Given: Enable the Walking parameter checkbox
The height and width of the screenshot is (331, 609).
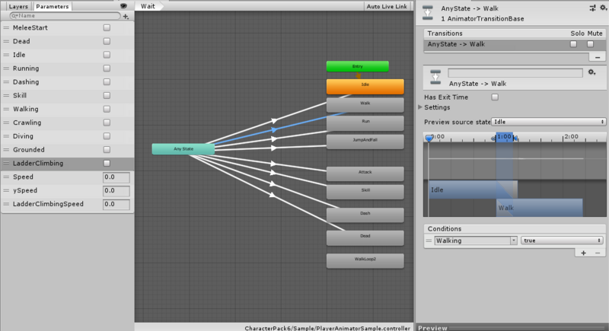Looking at the screenshot, I should click(x=107, y=109).
